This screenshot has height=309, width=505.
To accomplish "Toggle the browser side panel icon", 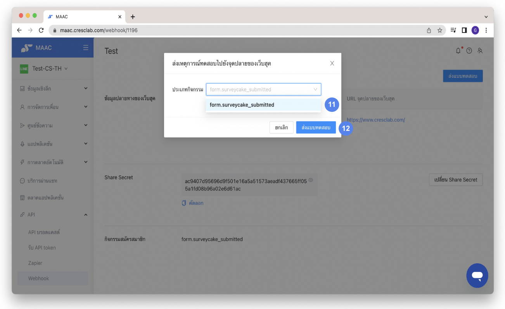I will [463, 30].
